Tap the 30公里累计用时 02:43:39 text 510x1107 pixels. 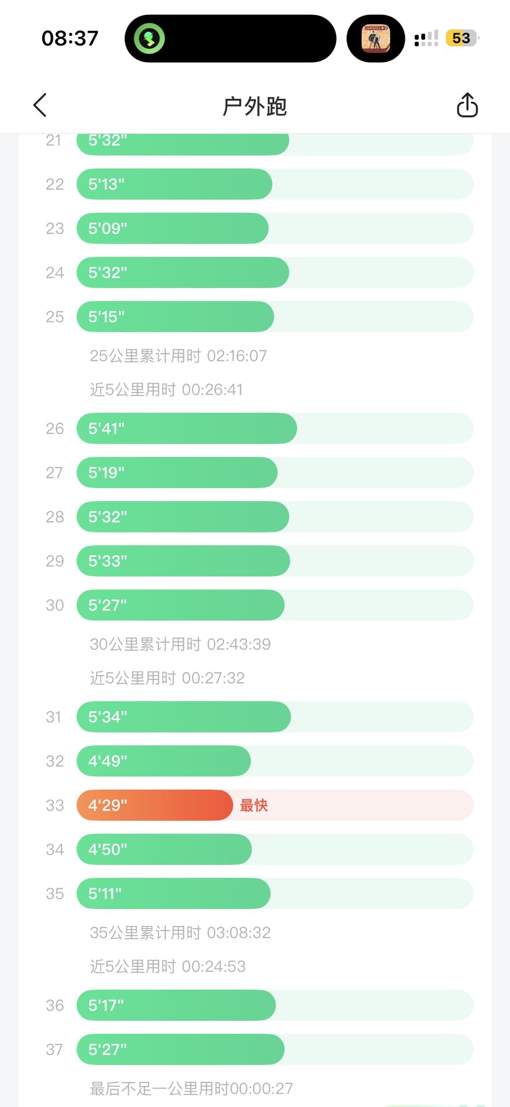[180, 644]
